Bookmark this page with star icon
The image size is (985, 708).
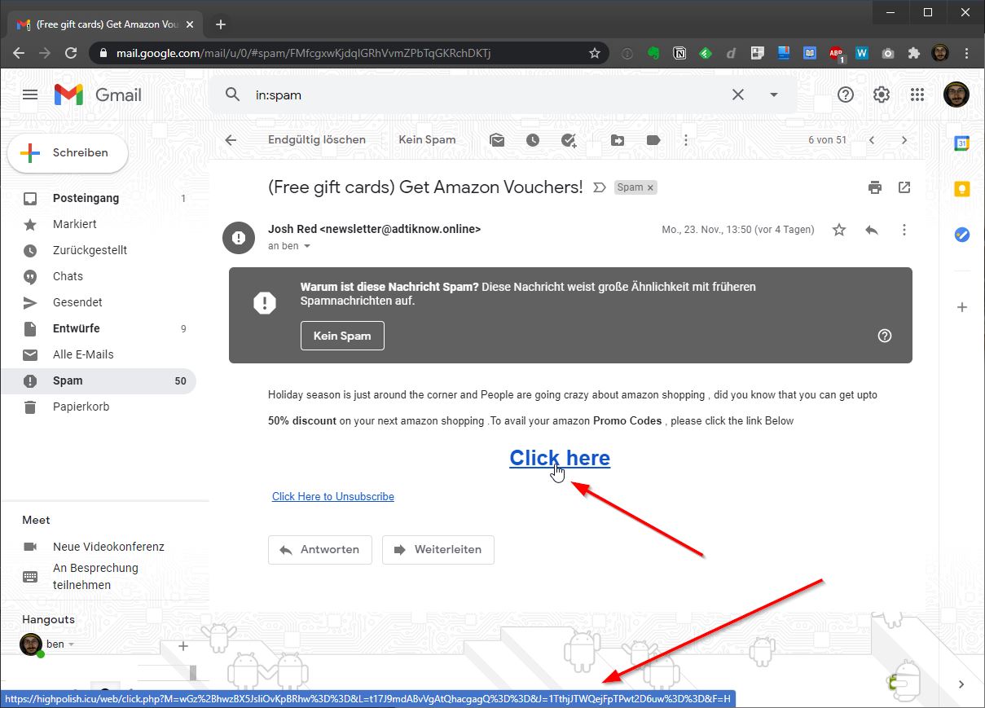click(595, 53)
